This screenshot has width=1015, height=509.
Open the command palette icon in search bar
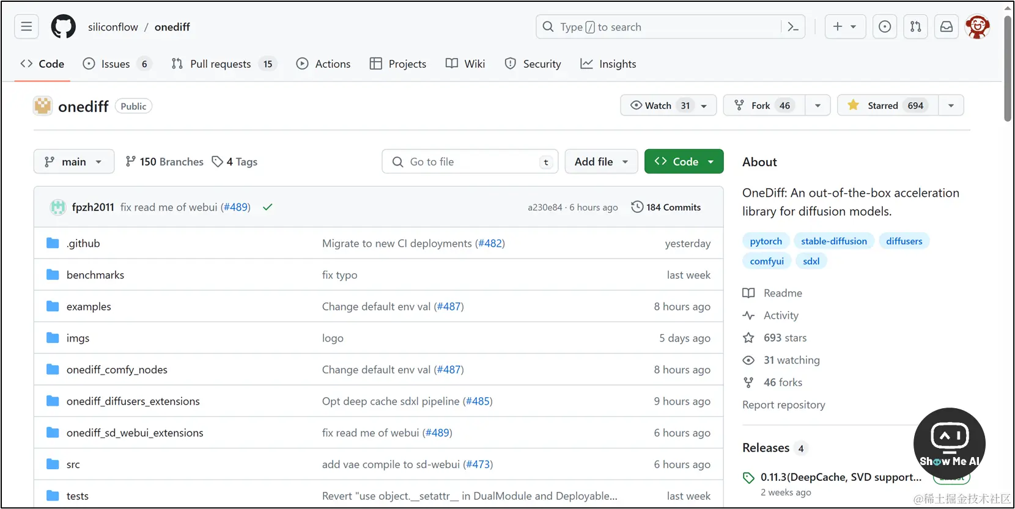[793, 27]
